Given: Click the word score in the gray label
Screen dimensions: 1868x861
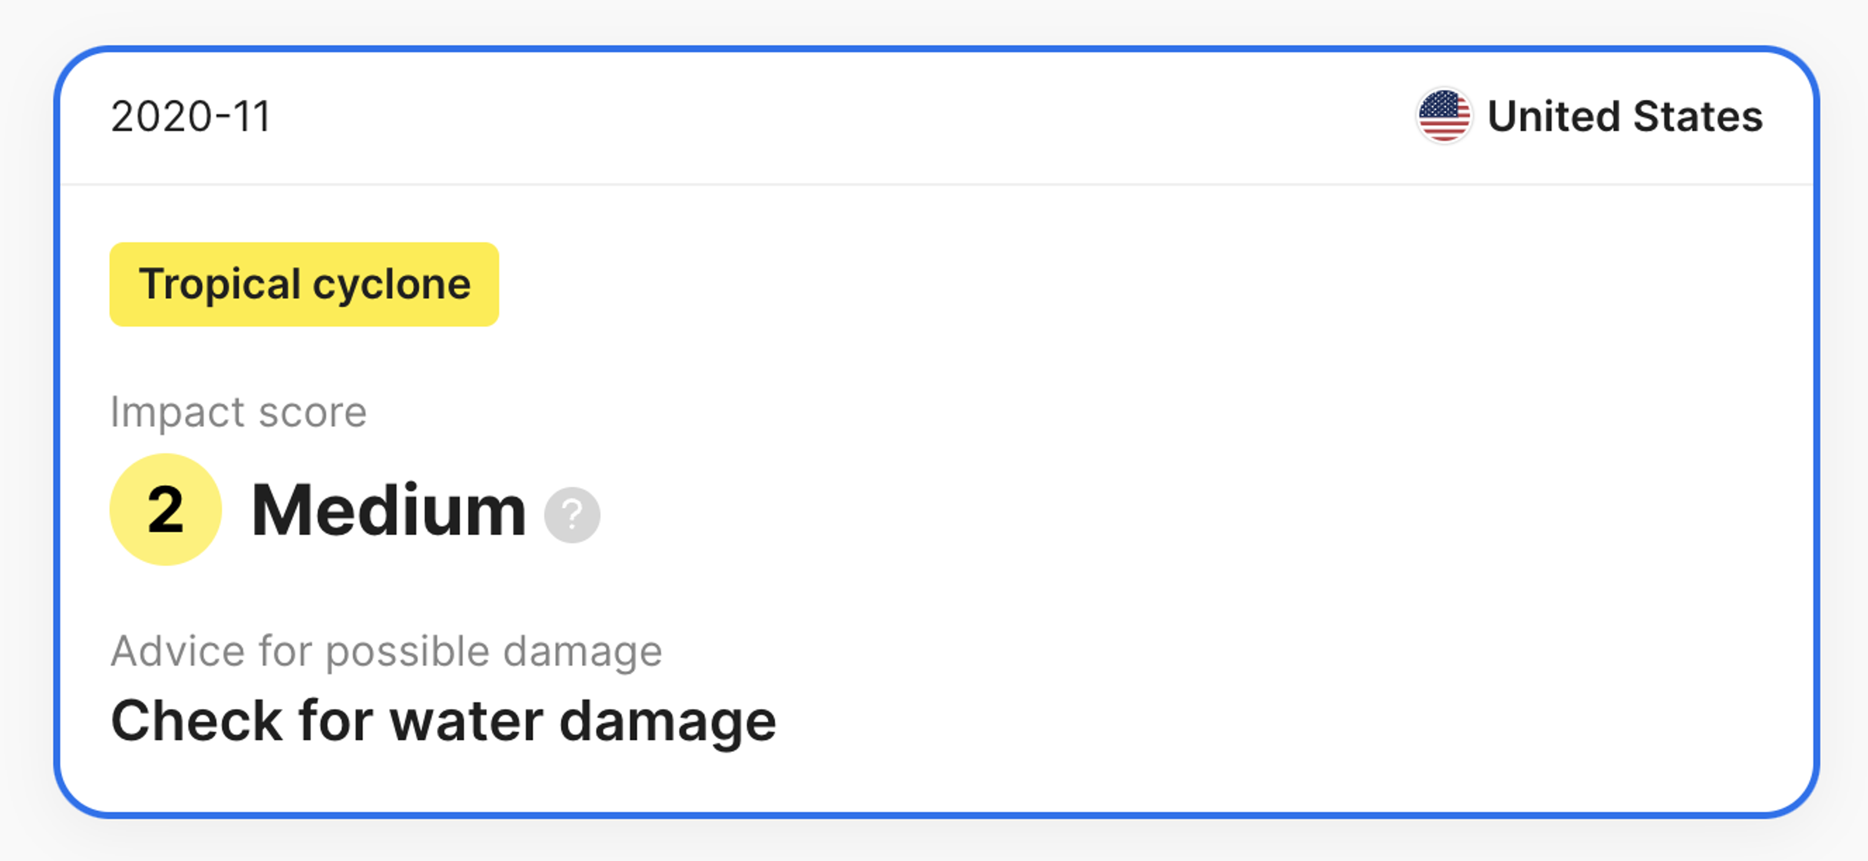Looking at the screenshot, I should click(312, 413).
